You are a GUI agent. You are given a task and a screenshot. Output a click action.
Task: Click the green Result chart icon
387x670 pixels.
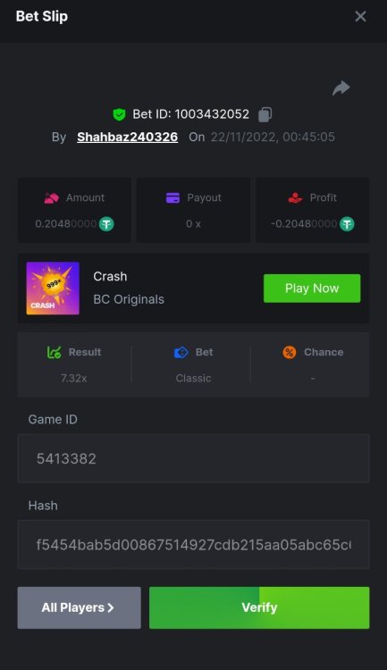pos(54,352)
